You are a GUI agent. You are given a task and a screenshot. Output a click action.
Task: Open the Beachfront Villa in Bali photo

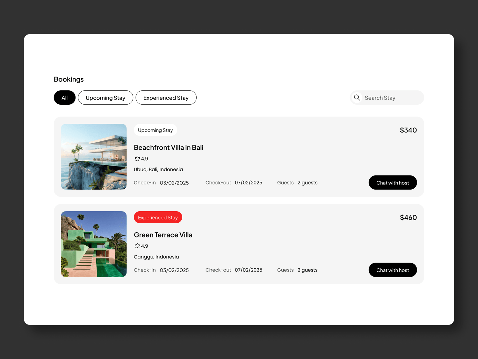pos(94,157)
